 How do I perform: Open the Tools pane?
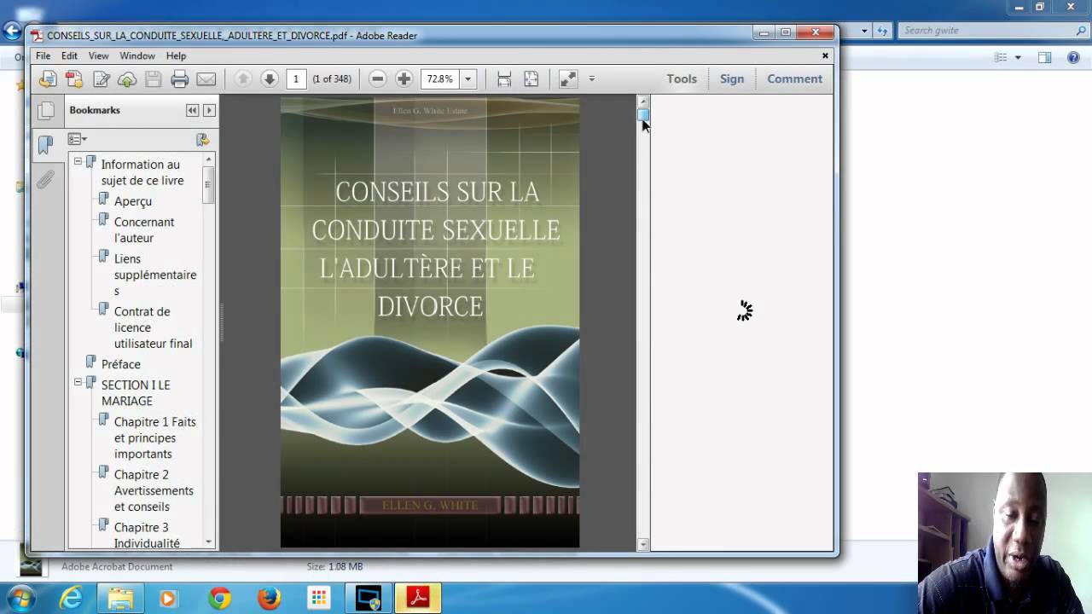coord(682,78)
